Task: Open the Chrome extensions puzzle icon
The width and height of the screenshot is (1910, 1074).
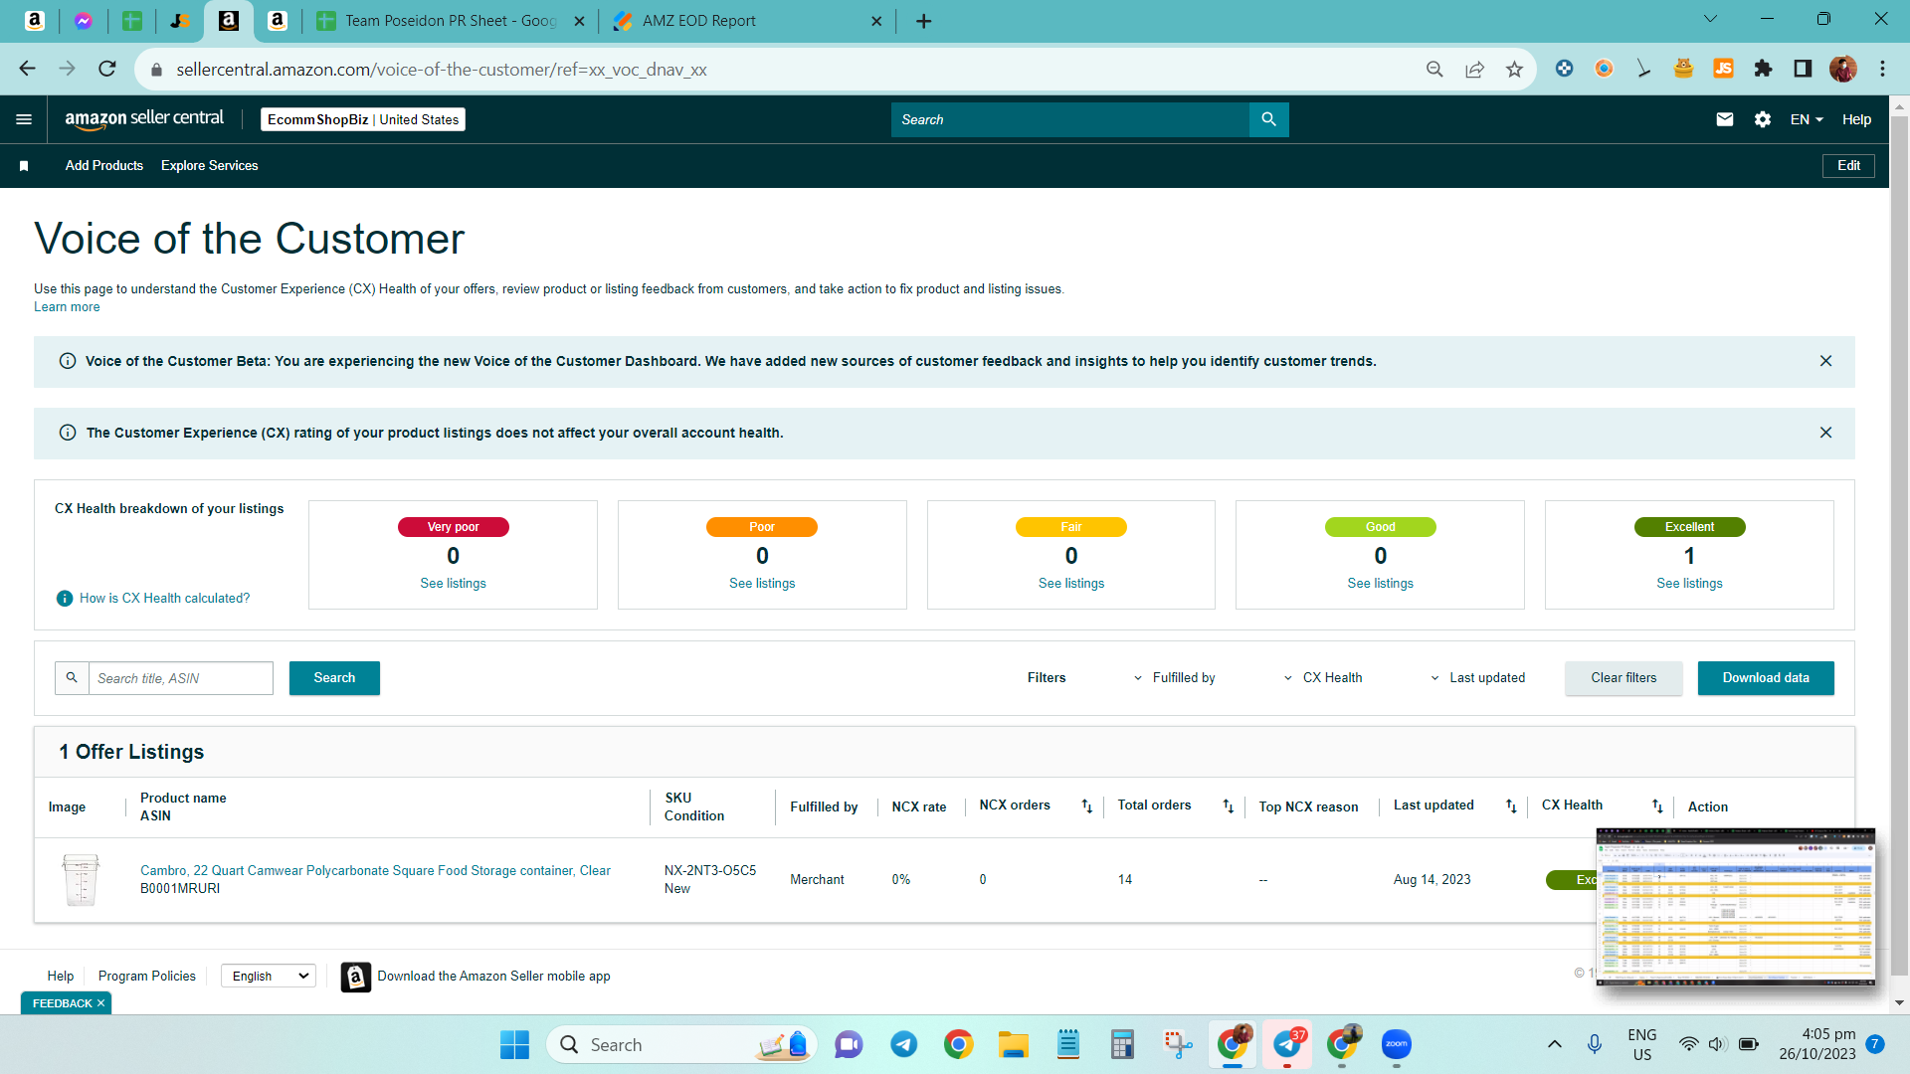Action: coord(1763,69)
